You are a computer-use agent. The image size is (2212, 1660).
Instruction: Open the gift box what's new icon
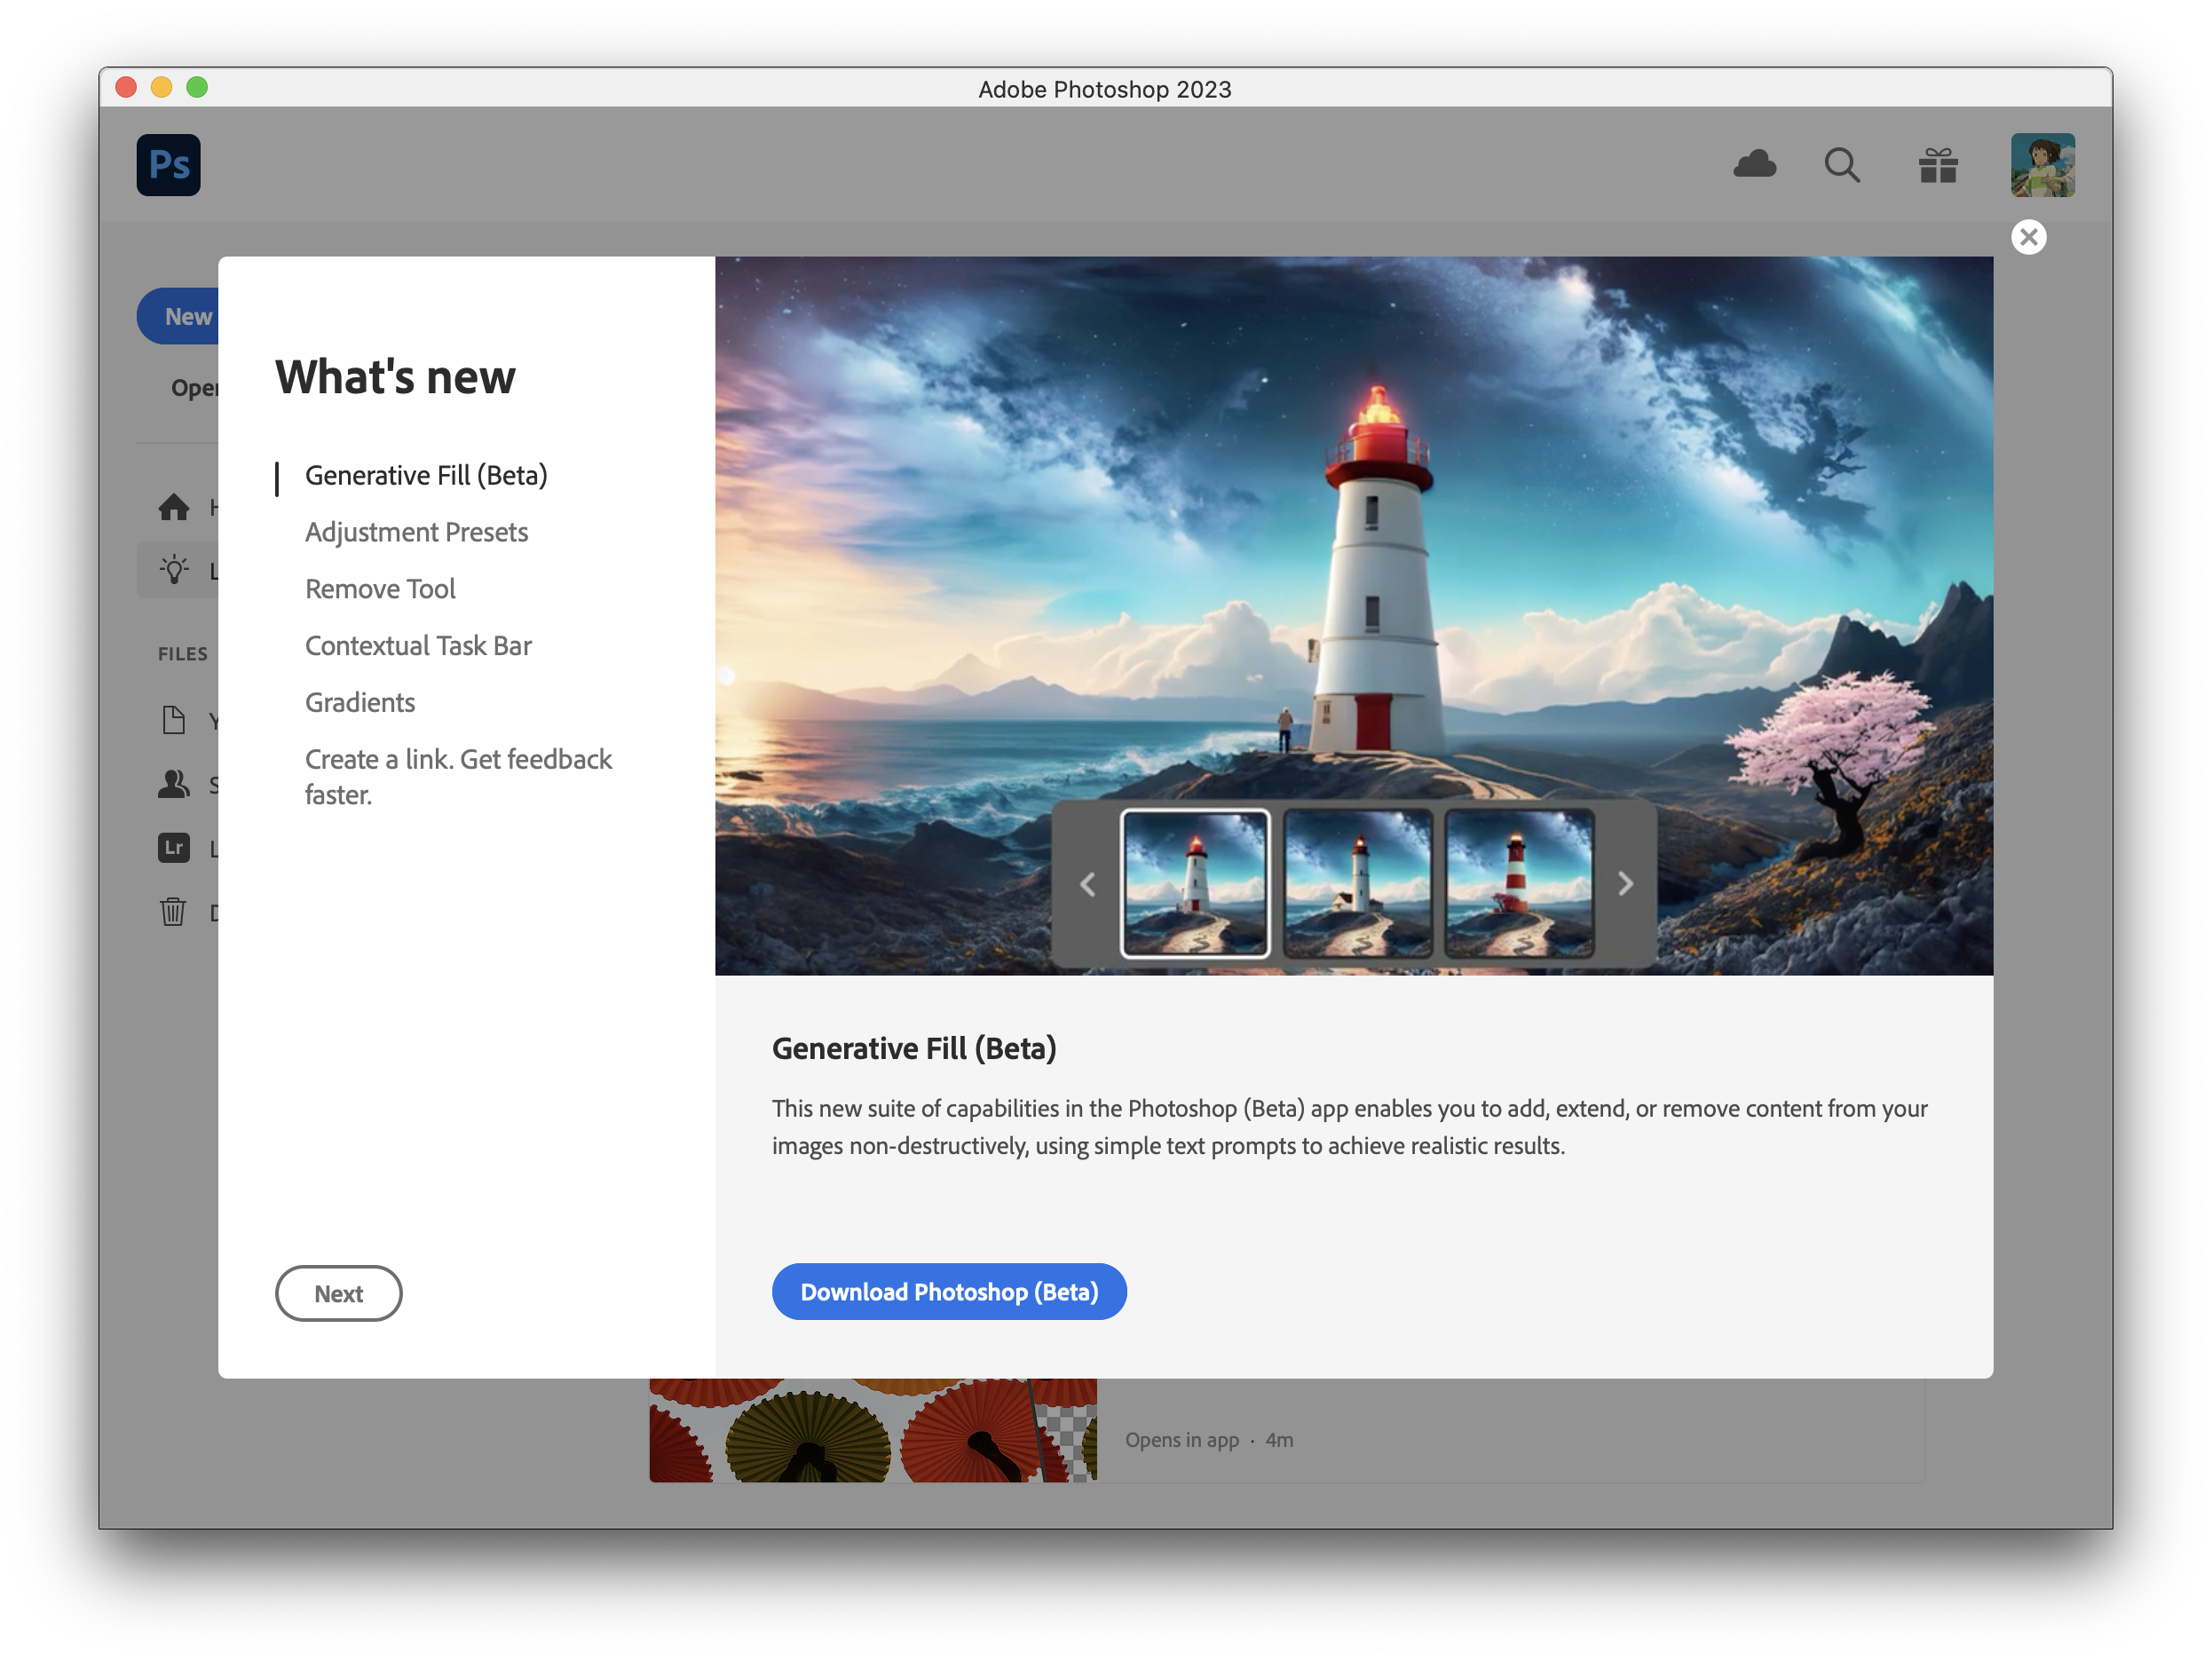pyautogui.click(x=1937, y=165)
